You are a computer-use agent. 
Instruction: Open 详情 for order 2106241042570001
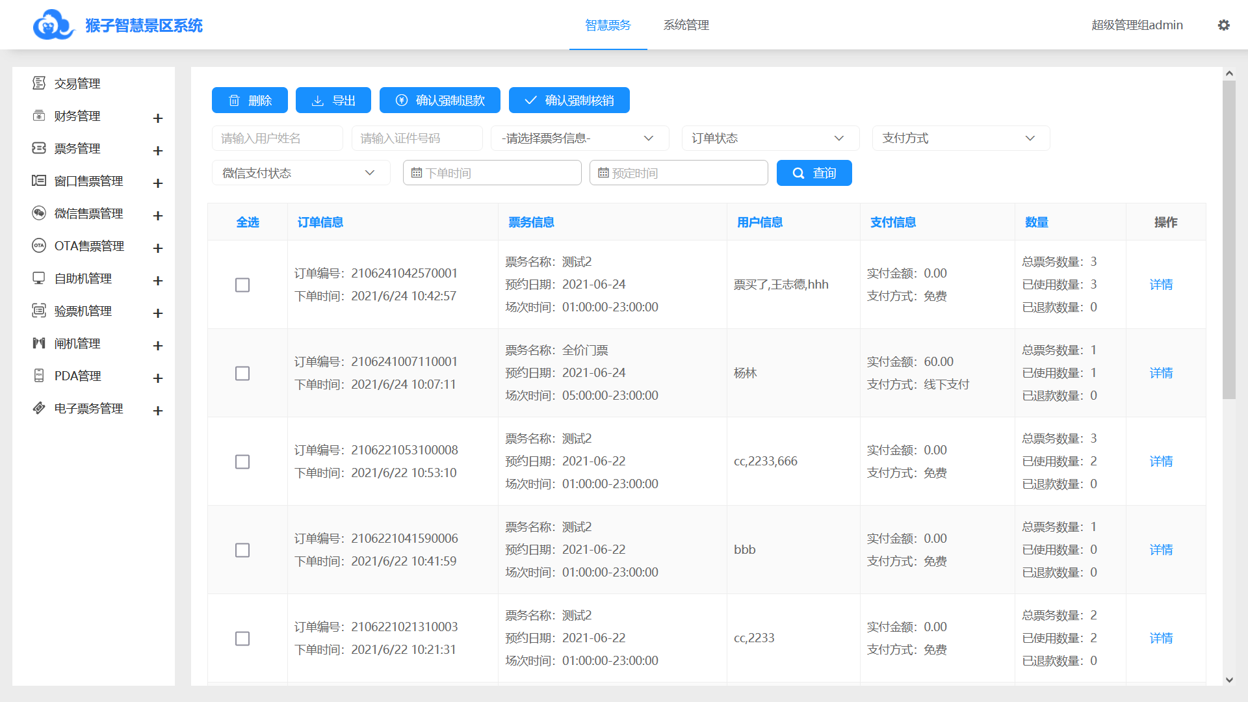(1161, 285)
